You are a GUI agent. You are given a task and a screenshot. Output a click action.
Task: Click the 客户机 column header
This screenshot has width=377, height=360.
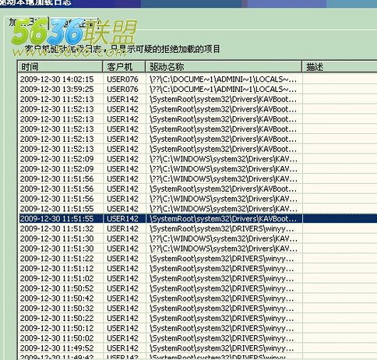(x=124, y=67)
